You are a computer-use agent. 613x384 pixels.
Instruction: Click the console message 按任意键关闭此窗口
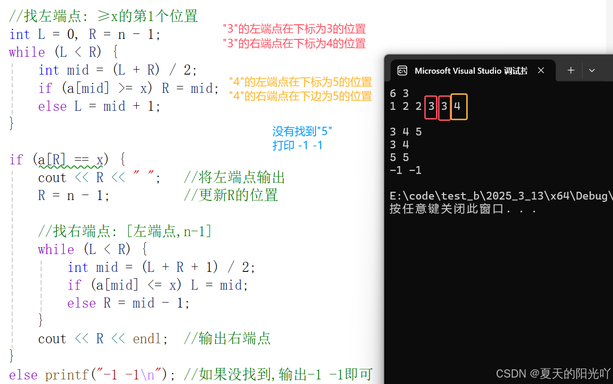463,209
